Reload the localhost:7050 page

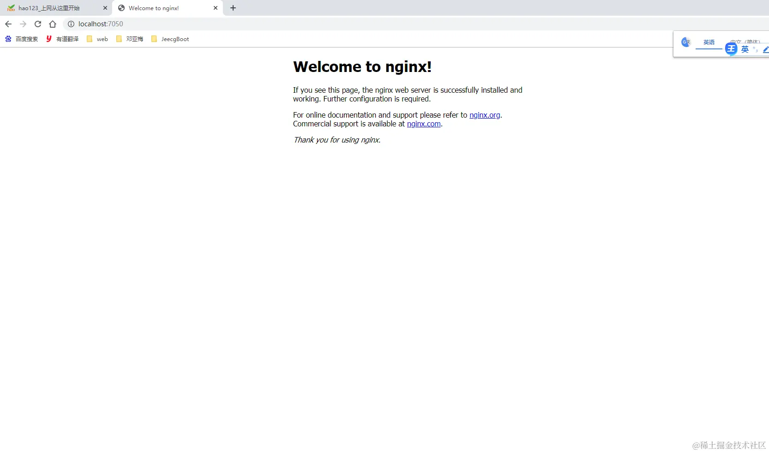point(38,24)
